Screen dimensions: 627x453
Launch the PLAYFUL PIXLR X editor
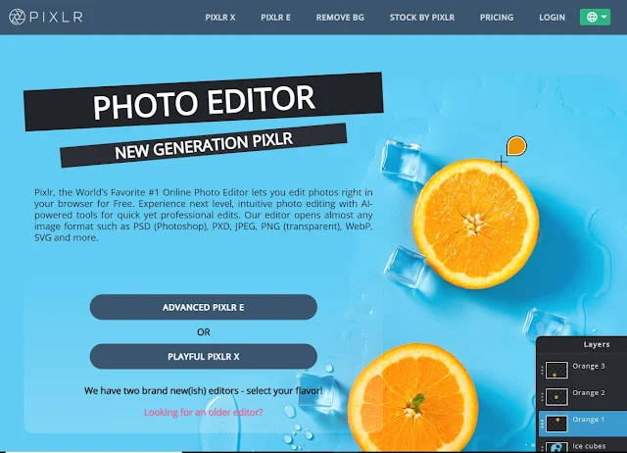click(204, 356)
